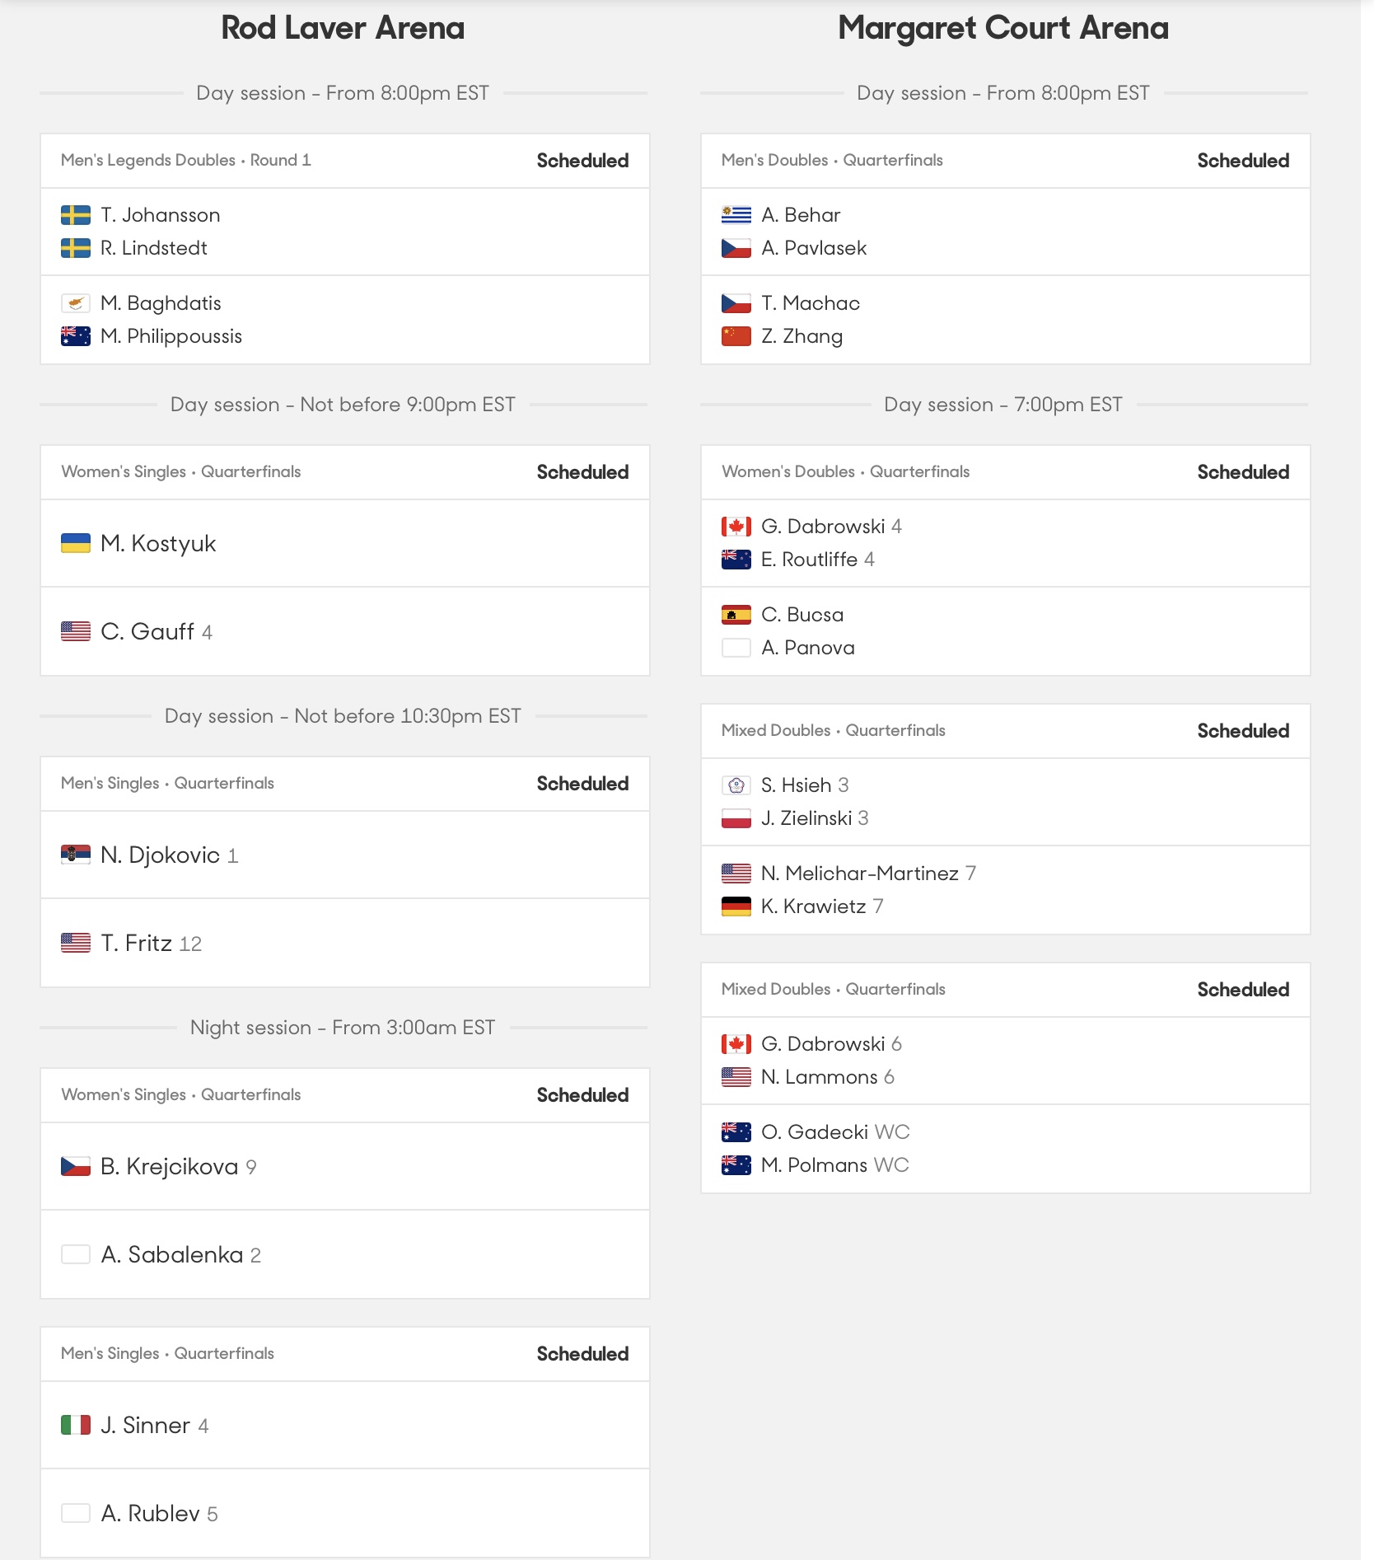The width and height of the screenshot is (1374, 1560).
Task: Select N. Melichar-Martinez player name
Action: coord(860,874)
